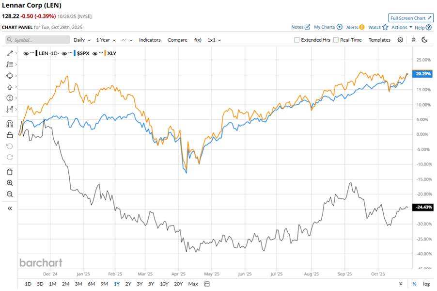Screen dimensions: 437x291
Task: Select the arrow marker tool
Action: 10,87
